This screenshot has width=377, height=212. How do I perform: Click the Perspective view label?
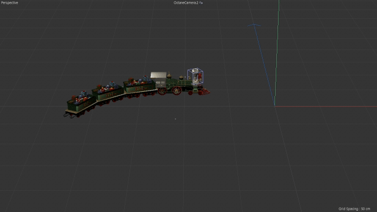click(x=9, y=3)
